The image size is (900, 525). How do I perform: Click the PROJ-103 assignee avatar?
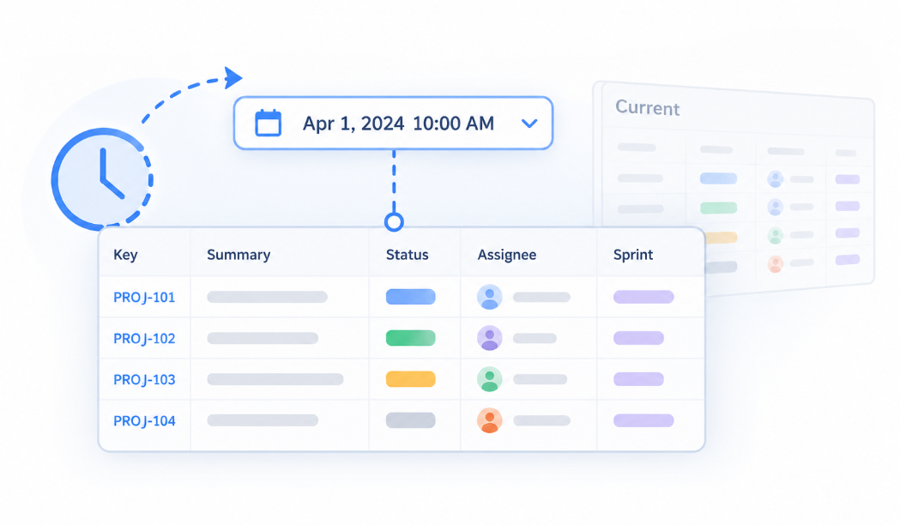(x=490, y=380)
